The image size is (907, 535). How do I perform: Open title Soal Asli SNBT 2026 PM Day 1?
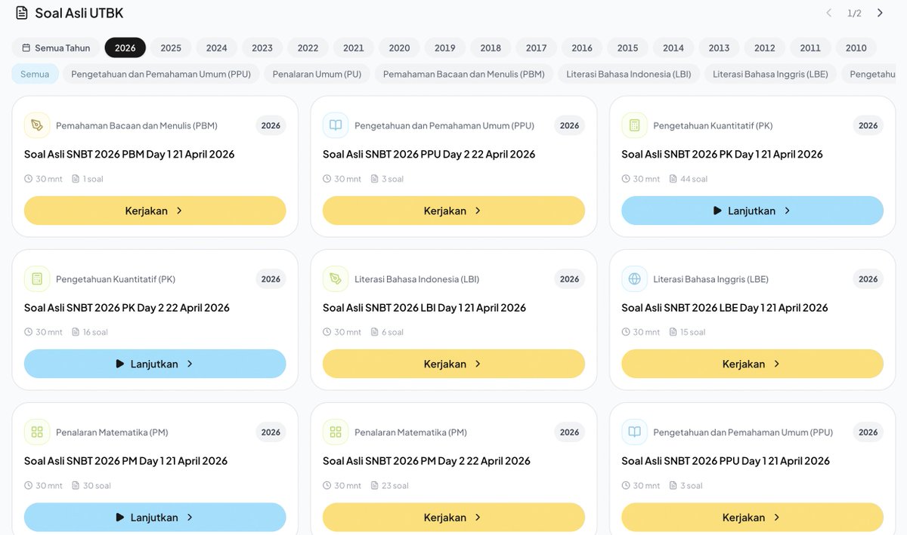coord(125,460)
